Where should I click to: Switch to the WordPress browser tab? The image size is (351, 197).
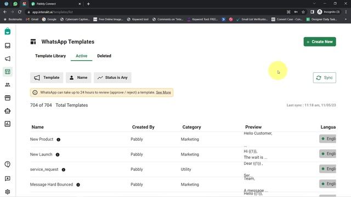6,4
